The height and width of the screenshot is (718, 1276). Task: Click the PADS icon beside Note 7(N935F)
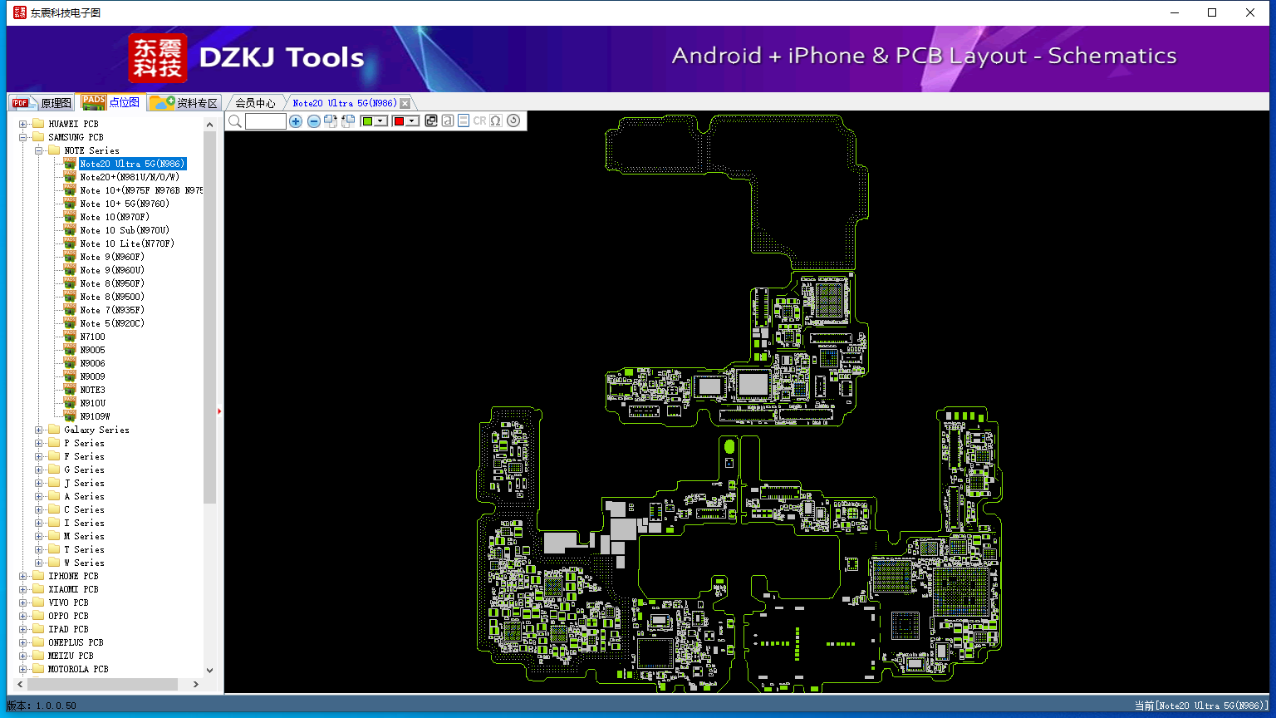click(70, 310)
